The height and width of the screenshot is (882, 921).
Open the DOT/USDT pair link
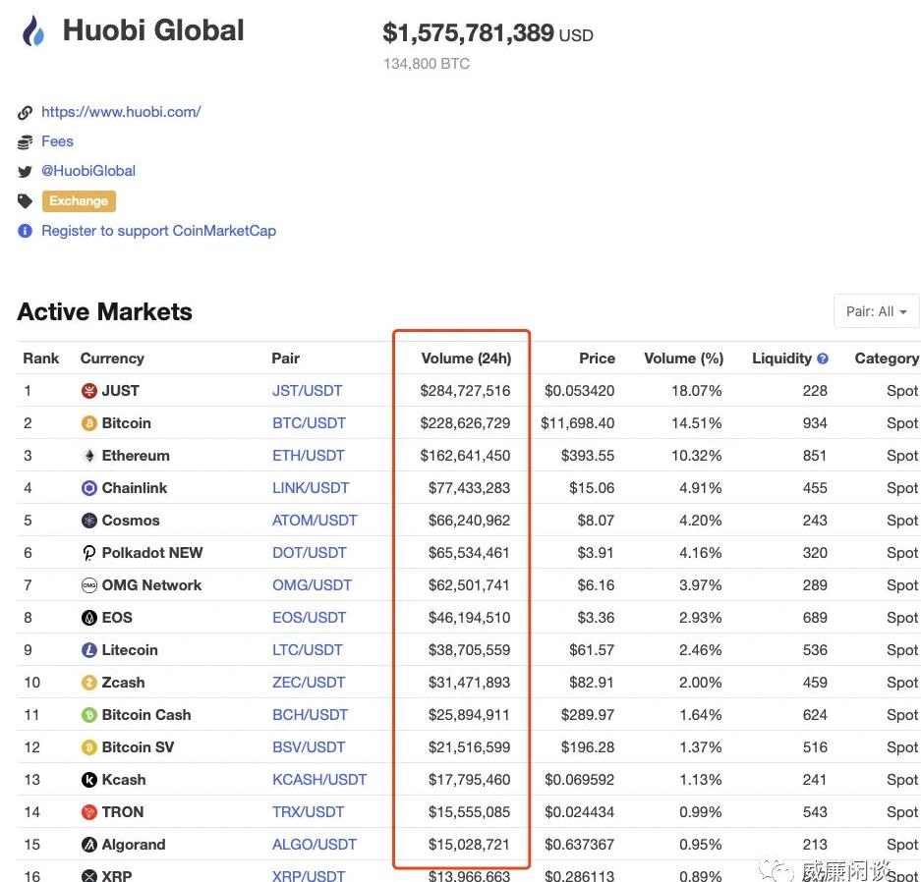(x=310, y=553)
